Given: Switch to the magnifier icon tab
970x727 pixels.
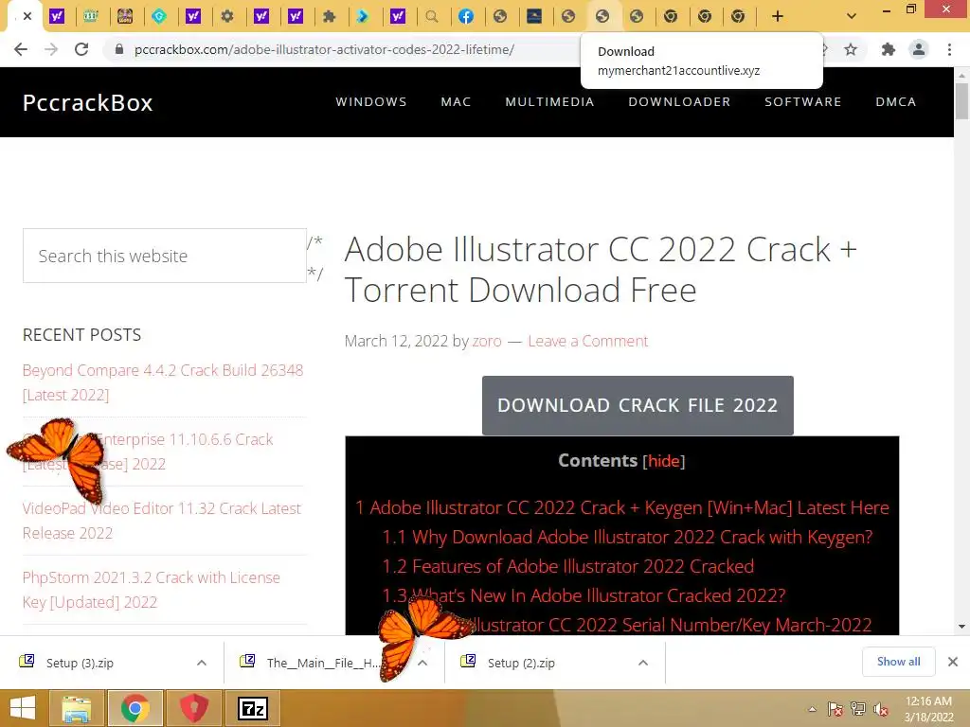Looking at the screenshot, I should (x=432, y=16).
